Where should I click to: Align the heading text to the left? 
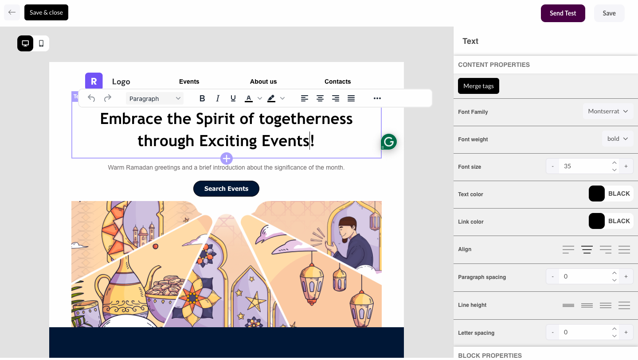click(304, 98)
